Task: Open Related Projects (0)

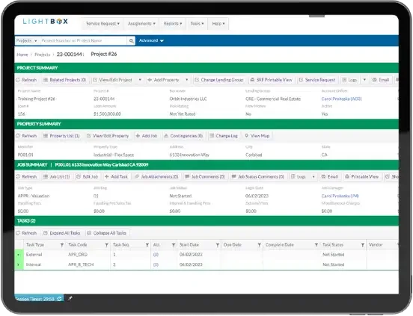Action: 65,80
